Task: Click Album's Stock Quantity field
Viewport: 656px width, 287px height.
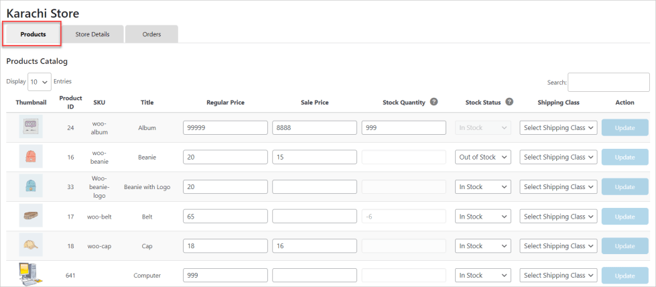Action: coord(403,127)
